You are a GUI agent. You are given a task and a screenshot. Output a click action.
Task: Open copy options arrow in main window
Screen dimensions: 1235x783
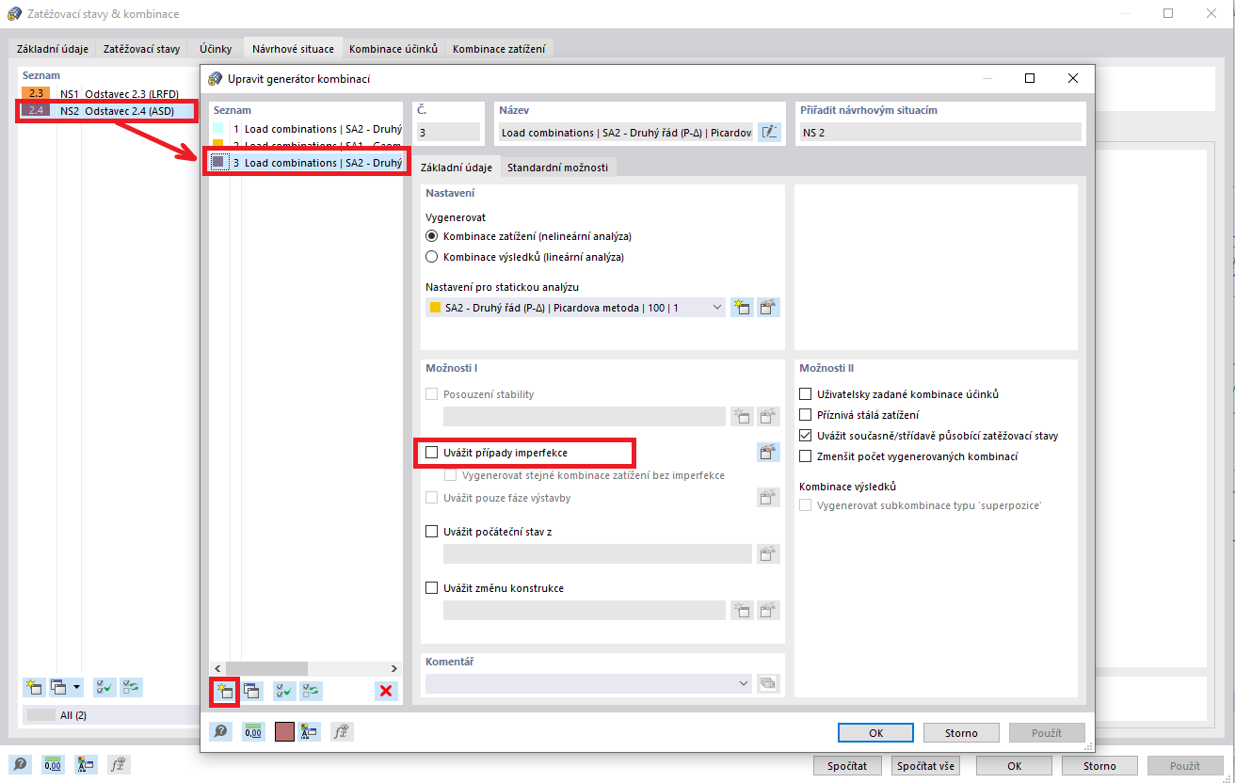point(77,687)
